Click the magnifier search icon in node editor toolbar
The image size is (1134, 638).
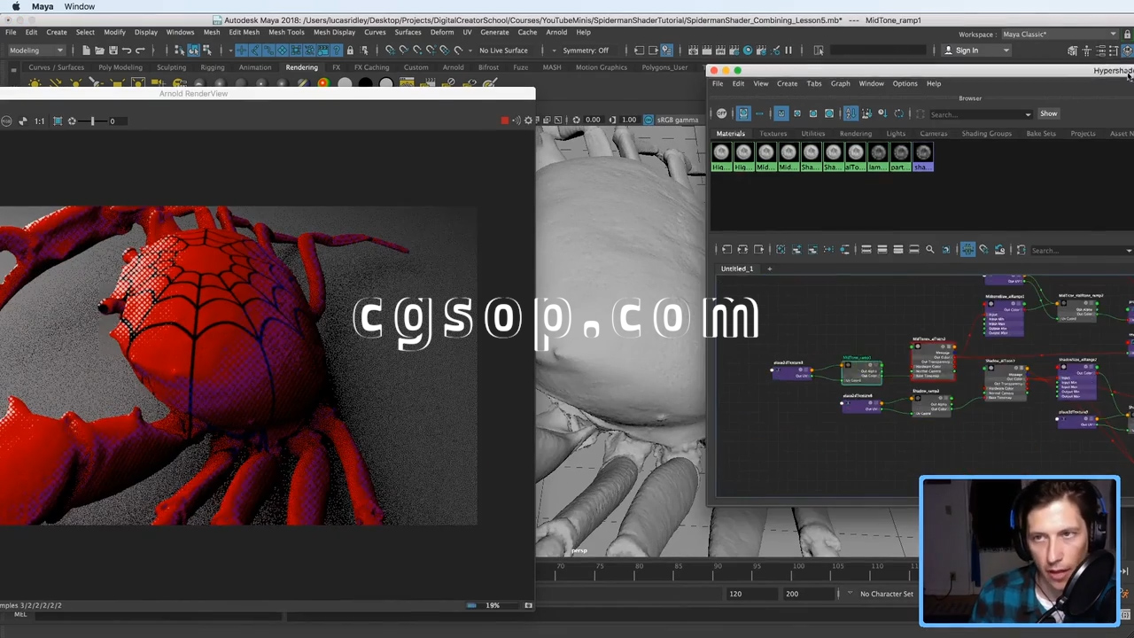point(929,250)
